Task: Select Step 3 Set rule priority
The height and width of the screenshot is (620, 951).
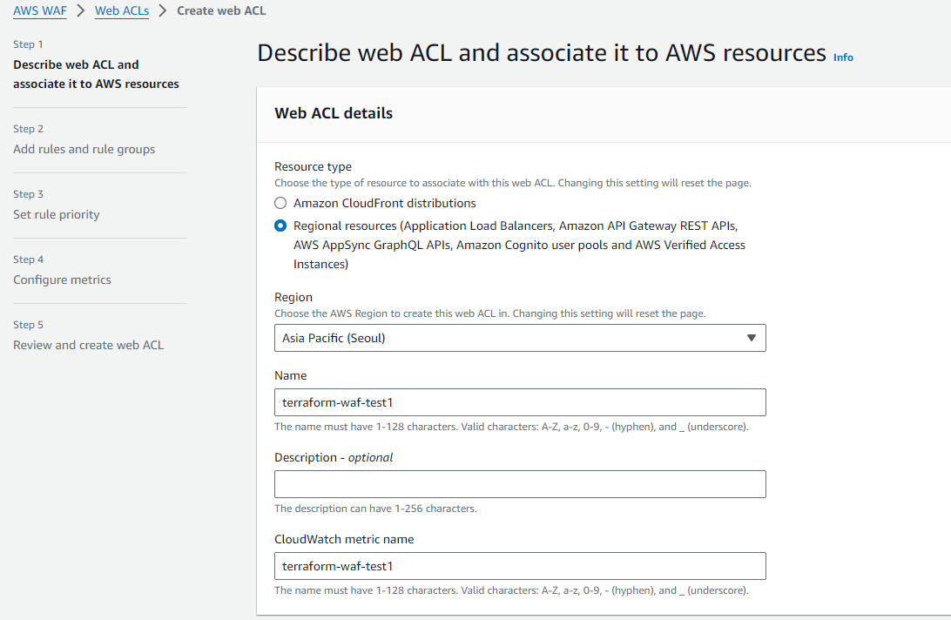Action: coord(57,215)
